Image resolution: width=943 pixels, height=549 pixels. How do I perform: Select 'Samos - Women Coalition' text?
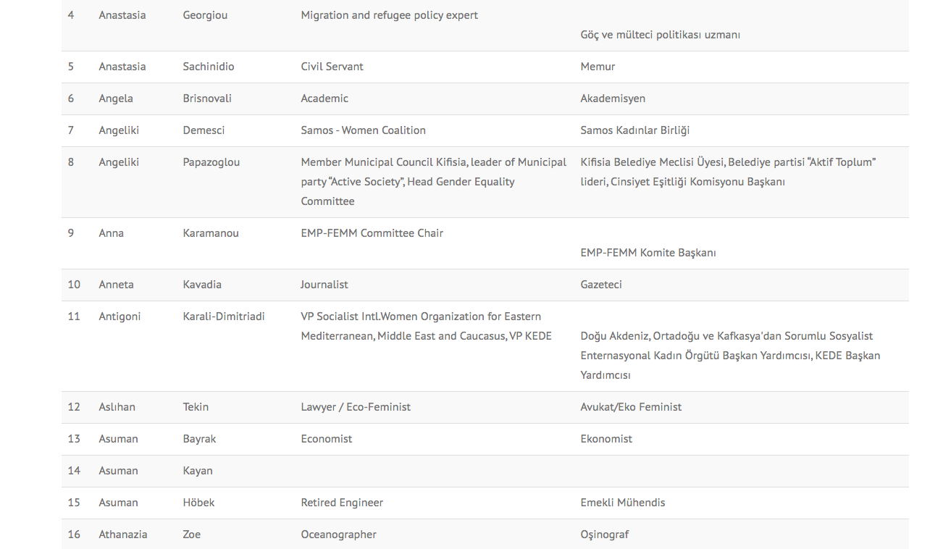pyautogui.click(x=363, y=130)
